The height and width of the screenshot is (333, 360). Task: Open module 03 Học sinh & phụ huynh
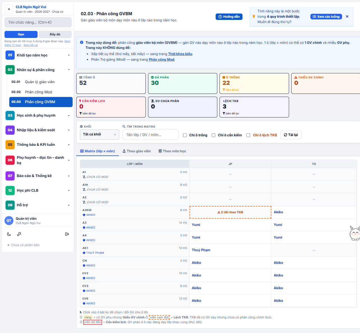pos(38,115)
